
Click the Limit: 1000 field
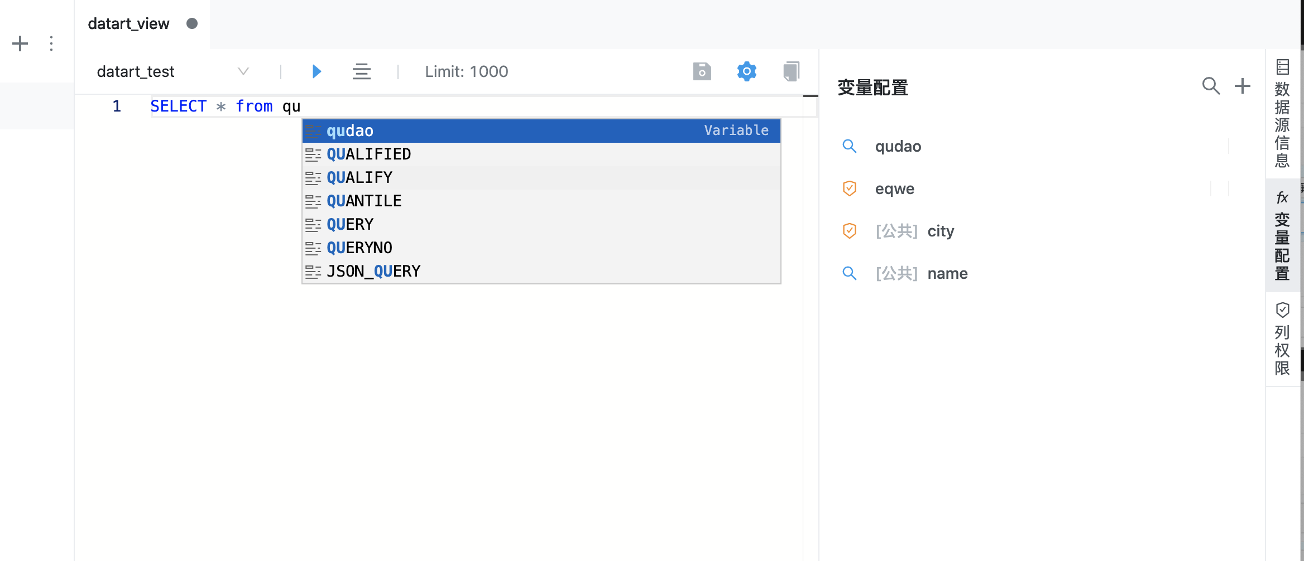(x=466, y=71)
